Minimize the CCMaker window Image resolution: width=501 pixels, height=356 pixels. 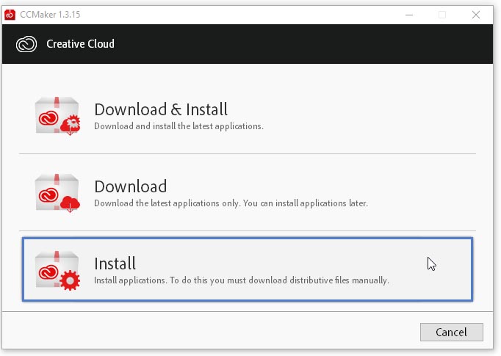pyautogui.click(x=409, y=15)
